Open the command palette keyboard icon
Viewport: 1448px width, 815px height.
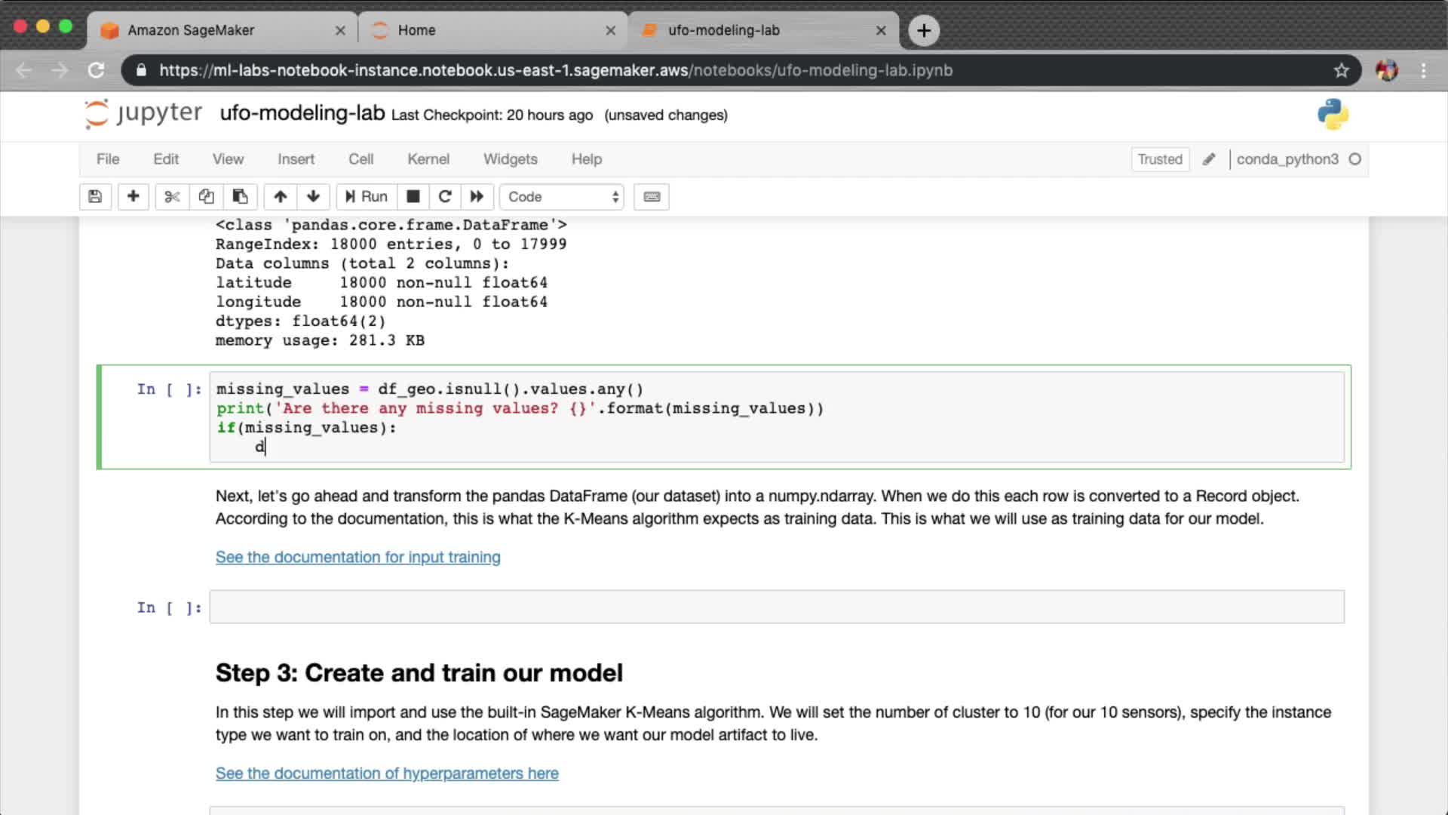pyautogui.click(x=652, y=197)
